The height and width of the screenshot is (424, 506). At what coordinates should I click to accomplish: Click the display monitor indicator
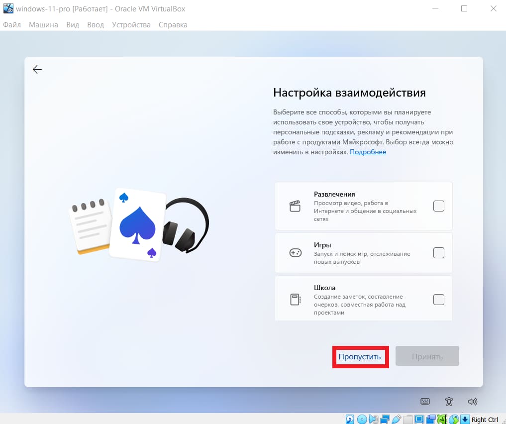[x=419, y=419]
